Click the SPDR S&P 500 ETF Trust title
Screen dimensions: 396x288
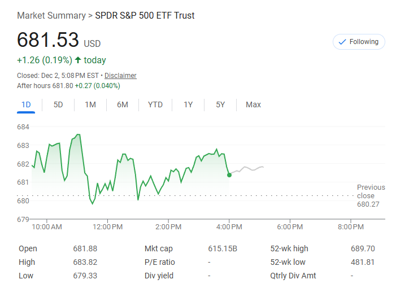[145, 15]
